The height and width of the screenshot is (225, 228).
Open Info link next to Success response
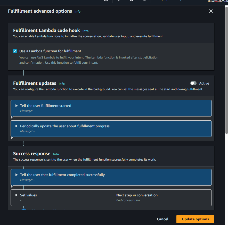pos(56,154)
